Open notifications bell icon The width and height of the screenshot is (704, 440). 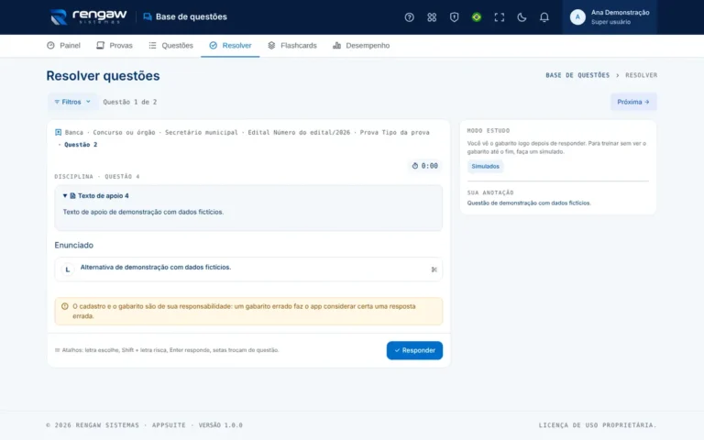[544, 17]
